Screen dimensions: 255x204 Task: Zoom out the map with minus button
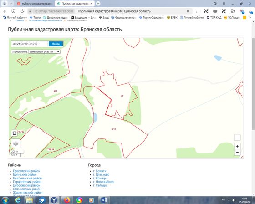[237, 152]
